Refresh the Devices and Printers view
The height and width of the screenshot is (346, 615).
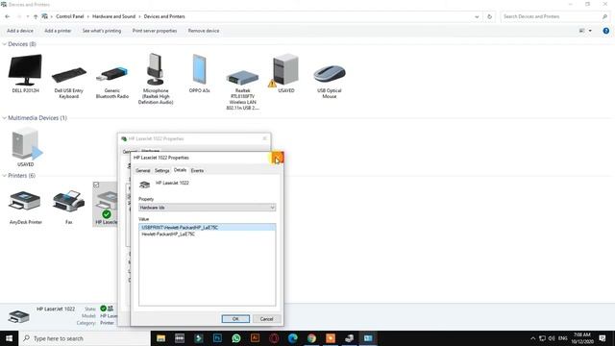[489, 17]
